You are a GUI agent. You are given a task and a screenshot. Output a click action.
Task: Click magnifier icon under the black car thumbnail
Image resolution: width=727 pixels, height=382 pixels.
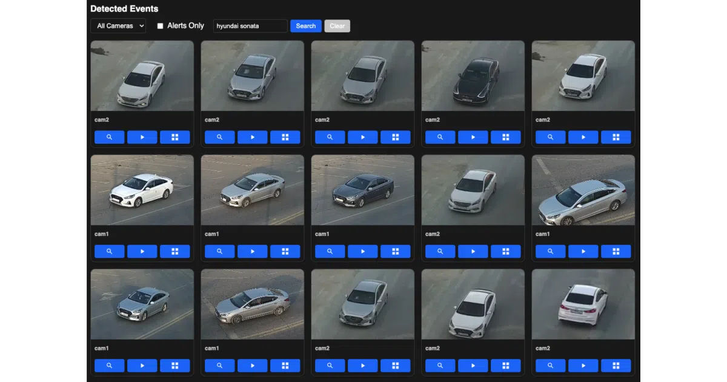pos(440,137)
